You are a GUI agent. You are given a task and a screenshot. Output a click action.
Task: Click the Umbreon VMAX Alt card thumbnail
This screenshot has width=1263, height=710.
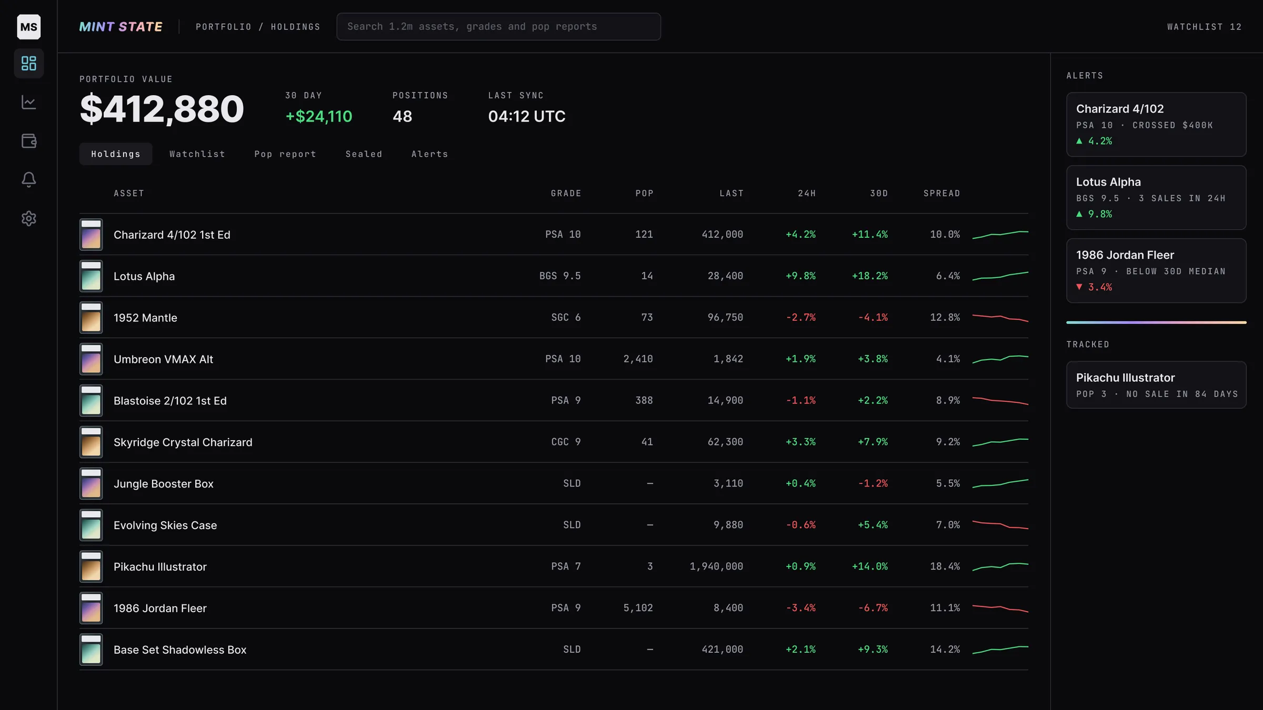[91, 359]
